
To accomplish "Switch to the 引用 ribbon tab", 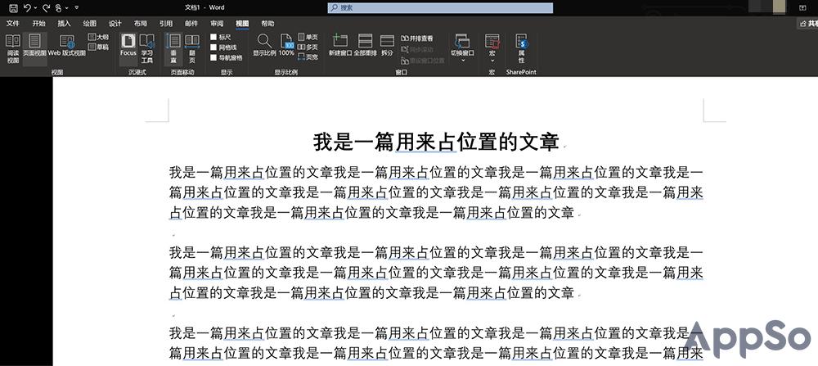I will coord(166,24).
